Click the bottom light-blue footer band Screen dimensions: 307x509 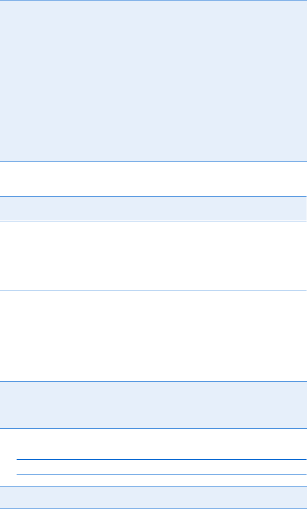click(x=153, y=497)
